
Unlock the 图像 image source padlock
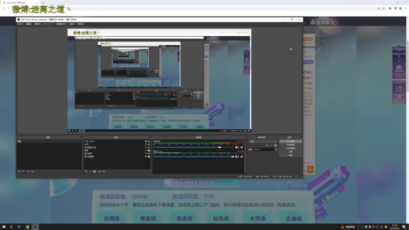149,150
